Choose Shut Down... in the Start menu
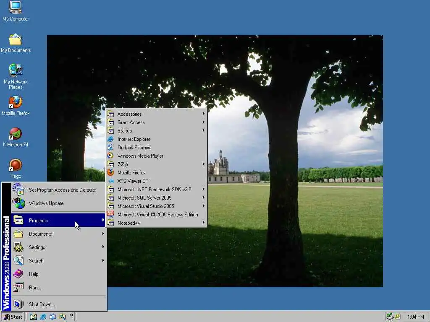This screenshot has width=430, height=322. 58,304
